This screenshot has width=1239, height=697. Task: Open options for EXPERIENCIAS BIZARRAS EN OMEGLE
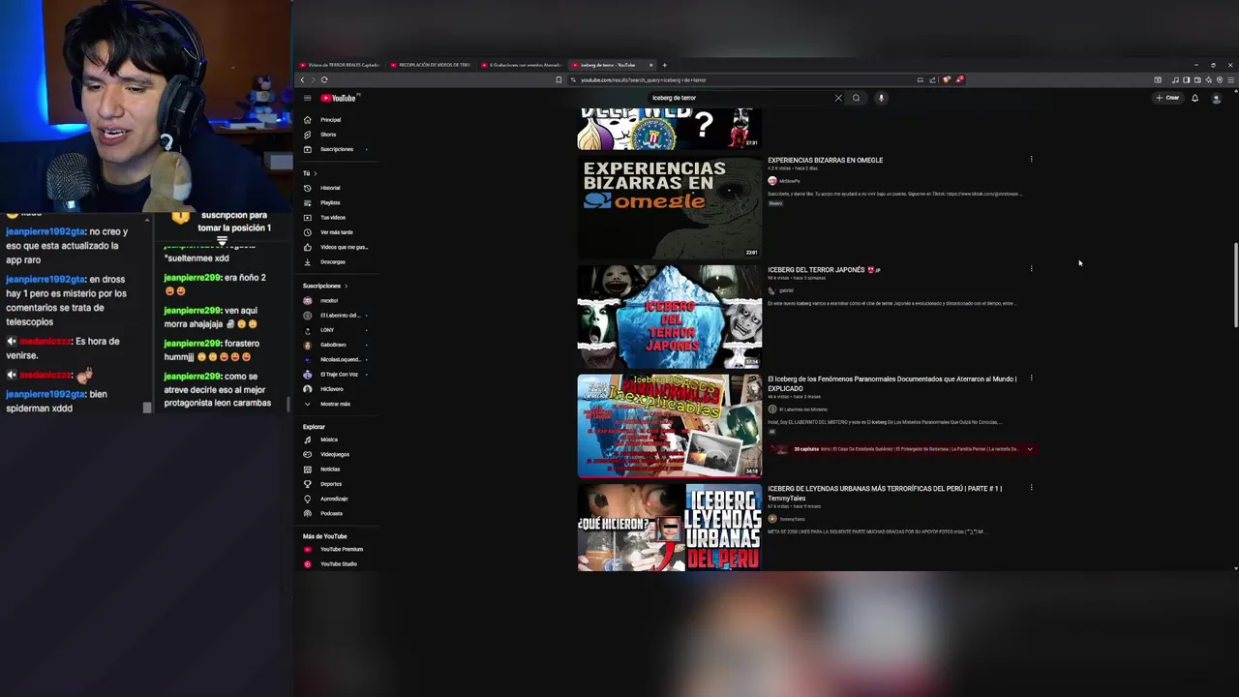1031,160
